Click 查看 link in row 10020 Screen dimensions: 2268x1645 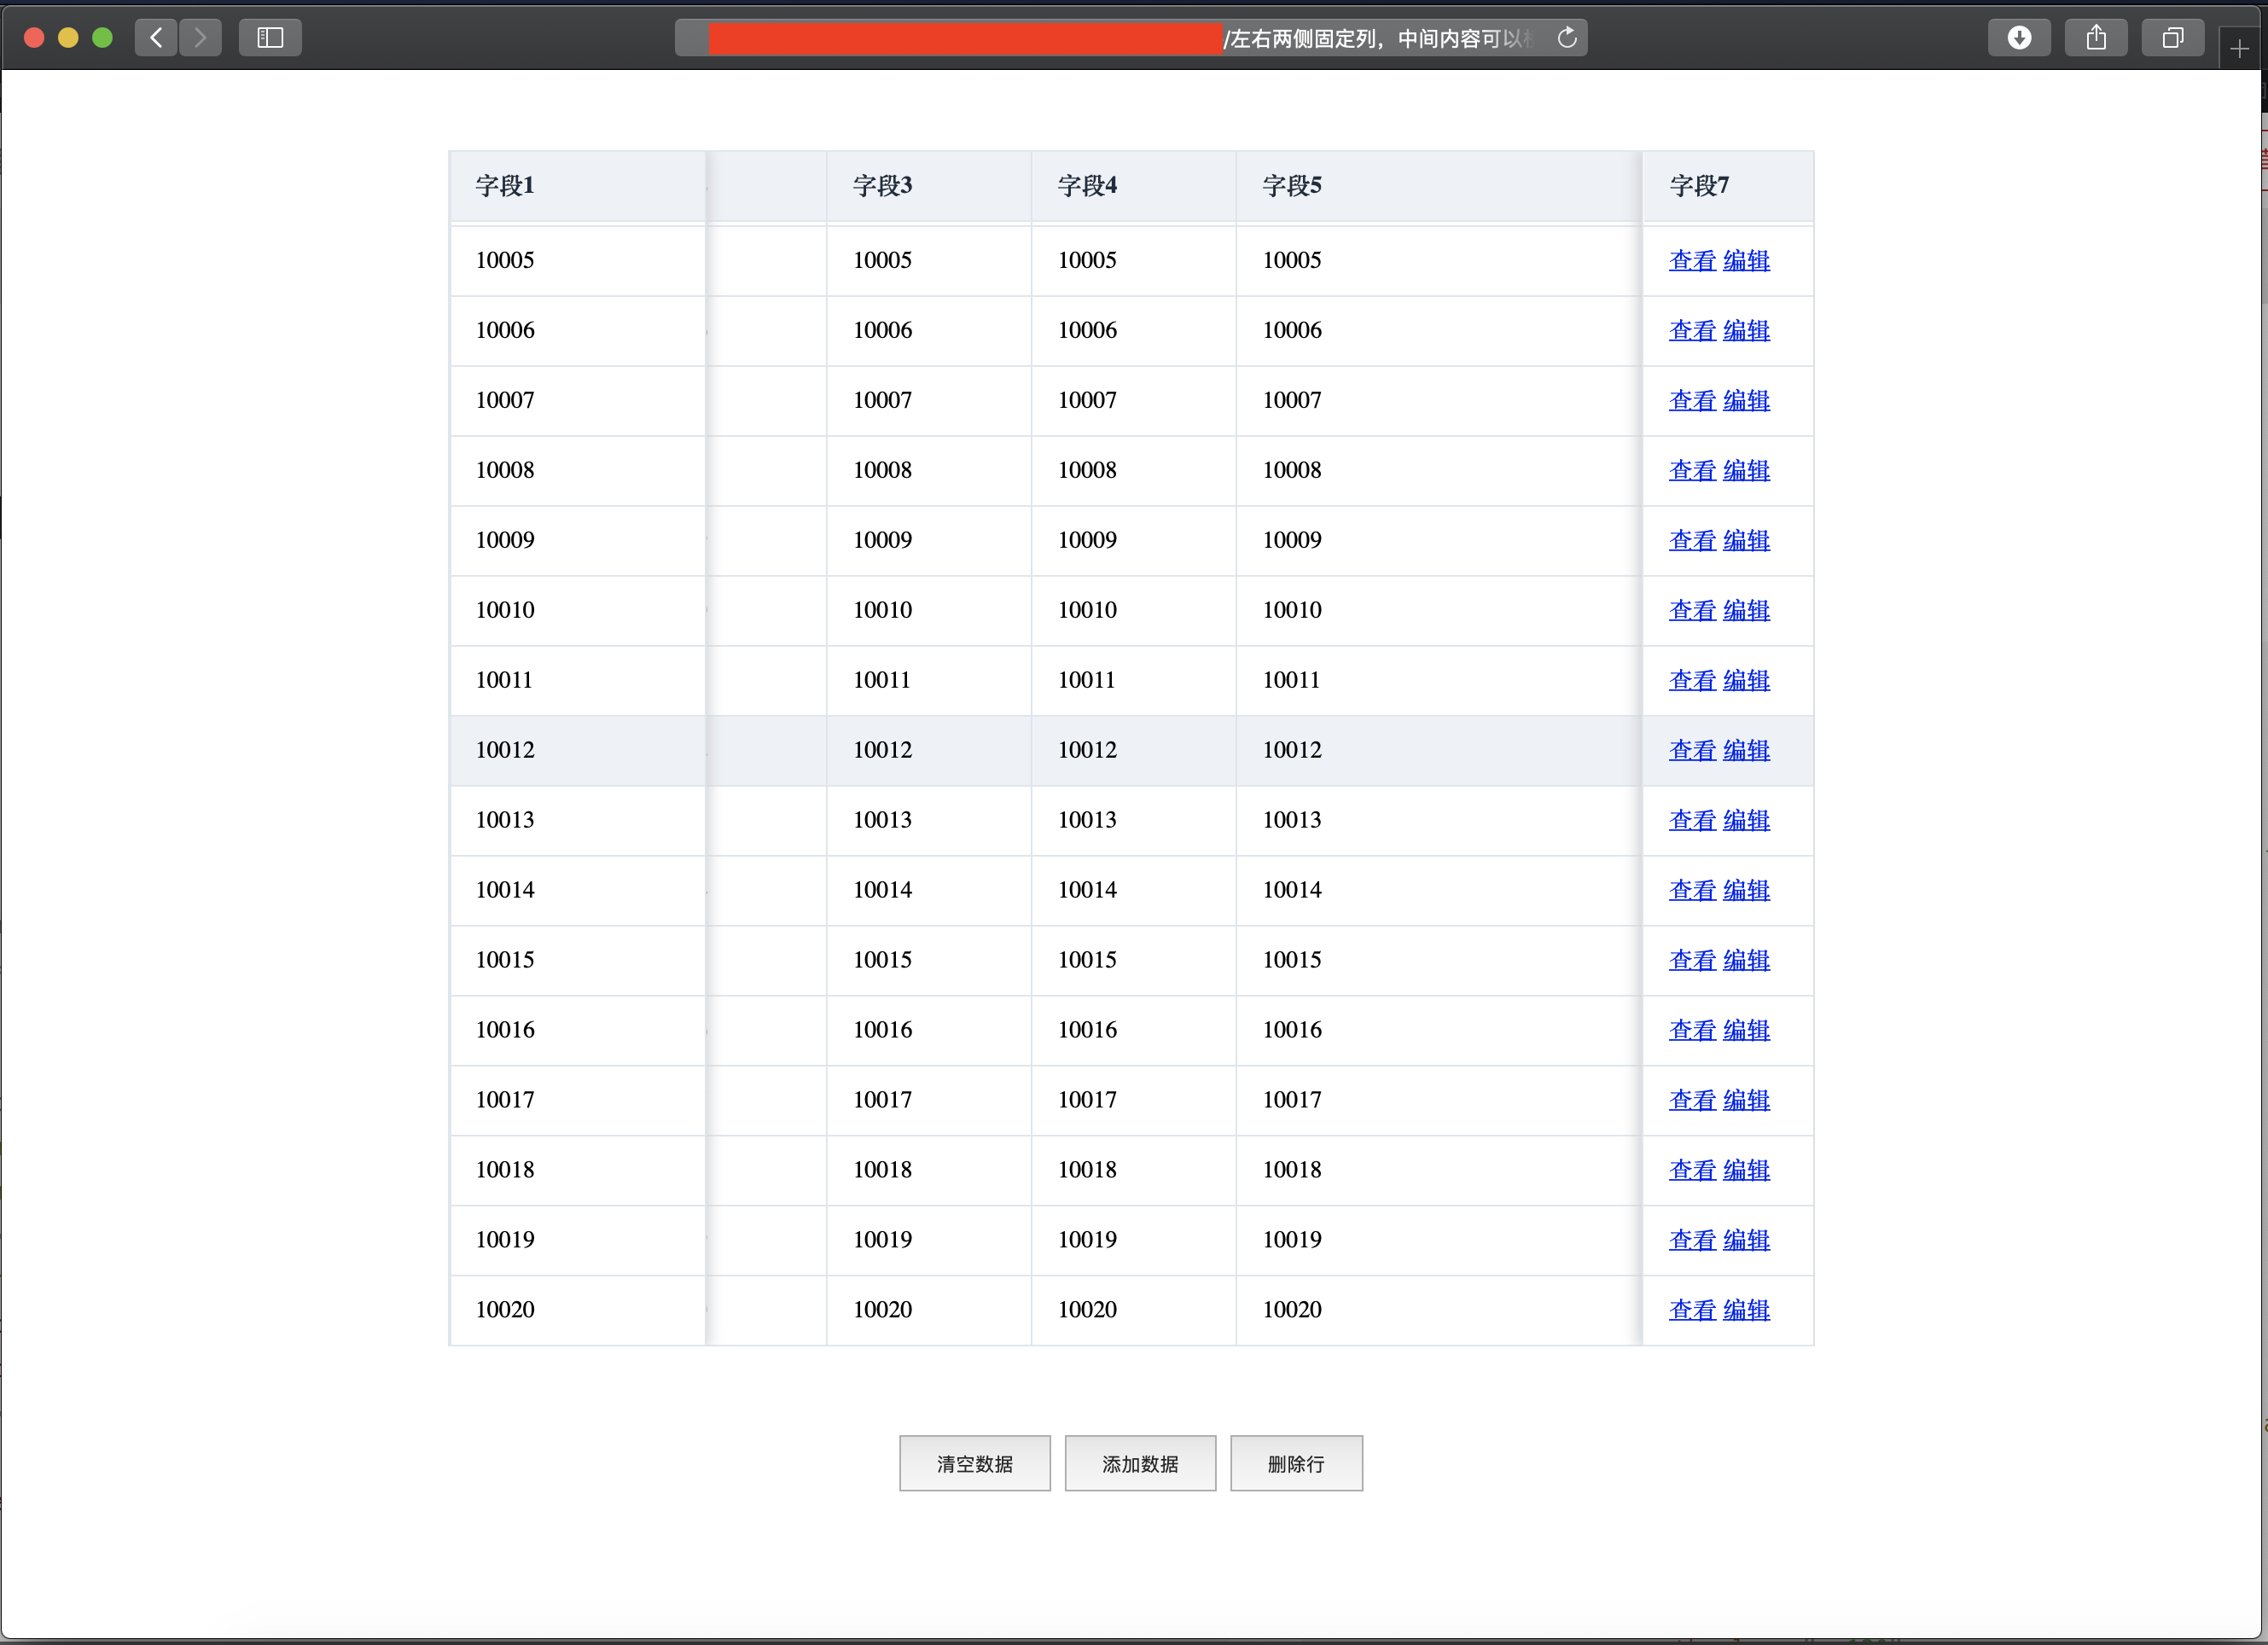1691,1310
